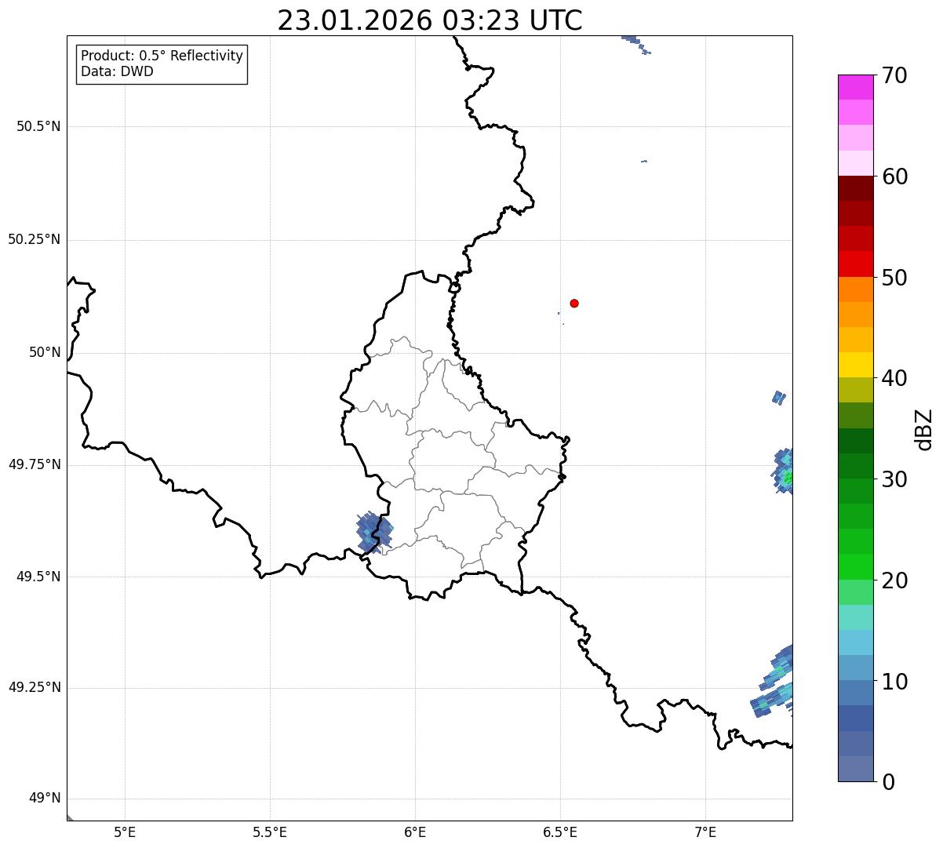Click the small blue echo near 49.9°N east edge

(x=778, y=398)
